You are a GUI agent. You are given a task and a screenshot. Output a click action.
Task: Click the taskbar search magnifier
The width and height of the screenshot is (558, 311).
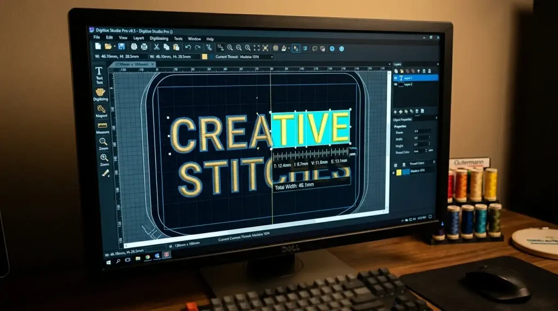click(x=118, y=261)
